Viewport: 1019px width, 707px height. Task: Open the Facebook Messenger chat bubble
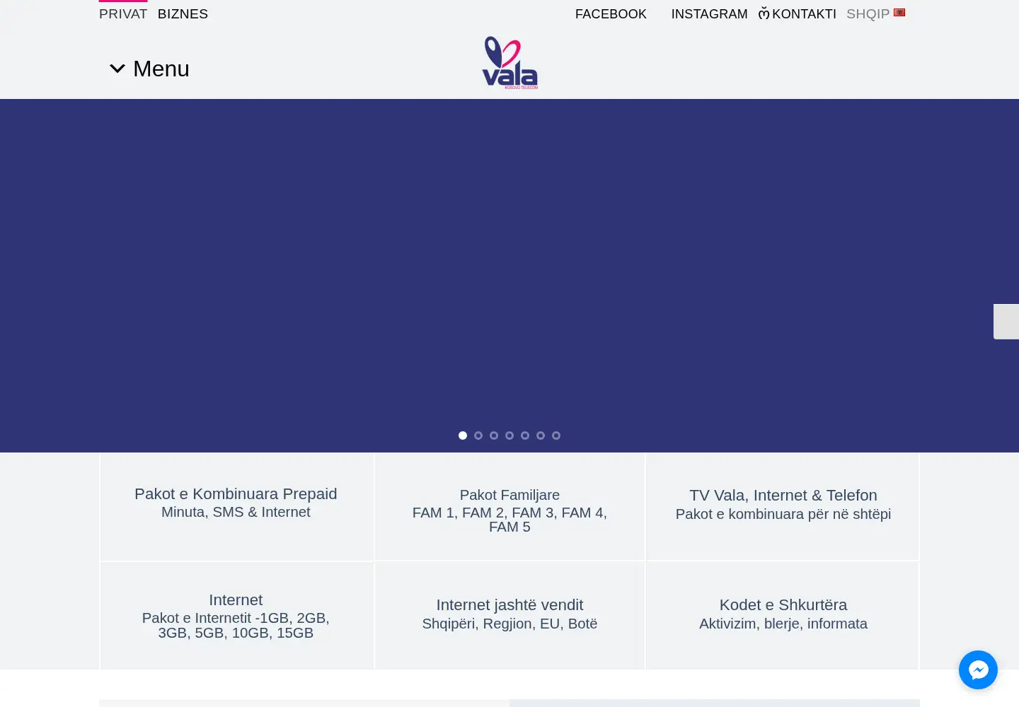tap(978, 670)
